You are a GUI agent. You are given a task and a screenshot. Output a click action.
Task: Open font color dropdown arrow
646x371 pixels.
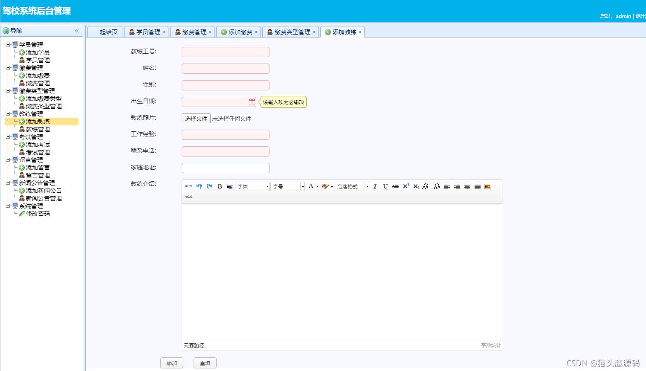pyautogui.click(x=317, y=186)
